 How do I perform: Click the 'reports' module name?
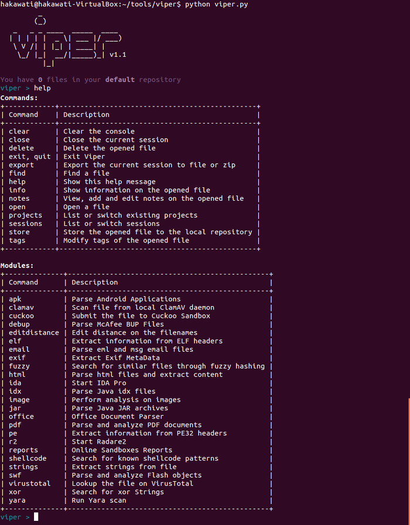pos(23,449)
